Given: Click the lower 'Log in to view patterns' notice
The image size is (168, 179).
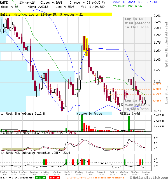Looking at the screenshot, I should pos(137,105).
